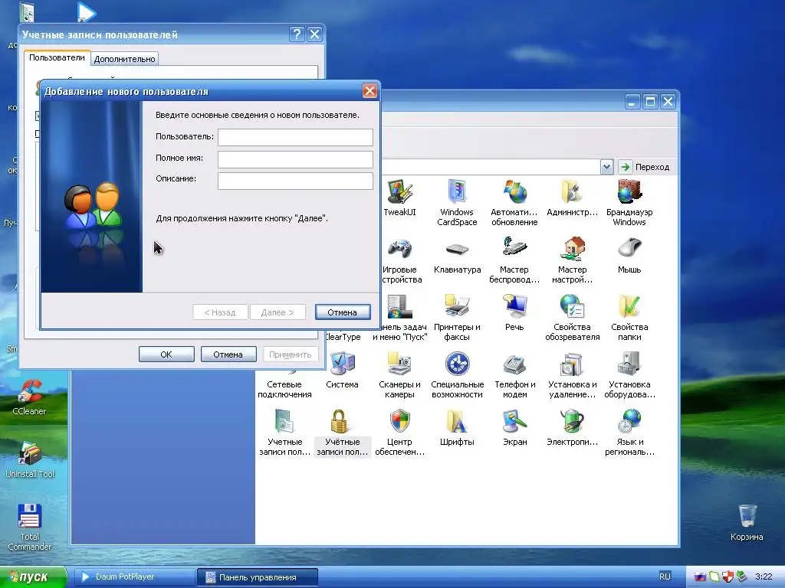The width and height of the screenshot is (785, 588).
Task: Open Phone and Modem (Телефон и модем) icon
Action: click(x=514, y=364)
